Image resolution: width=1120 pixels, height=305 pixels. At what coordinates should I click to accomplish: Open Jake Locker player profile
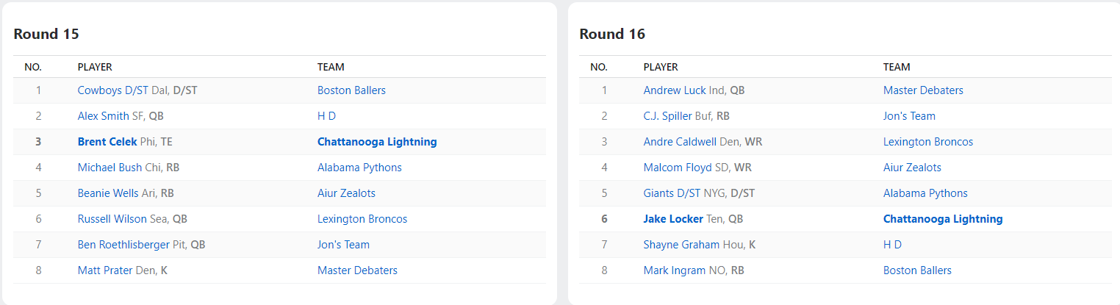coord(673,219)
